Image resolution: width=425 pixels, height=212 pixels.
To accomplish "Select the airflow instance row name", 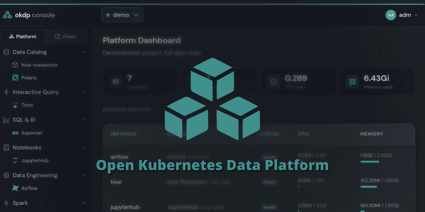I will 119,157.
